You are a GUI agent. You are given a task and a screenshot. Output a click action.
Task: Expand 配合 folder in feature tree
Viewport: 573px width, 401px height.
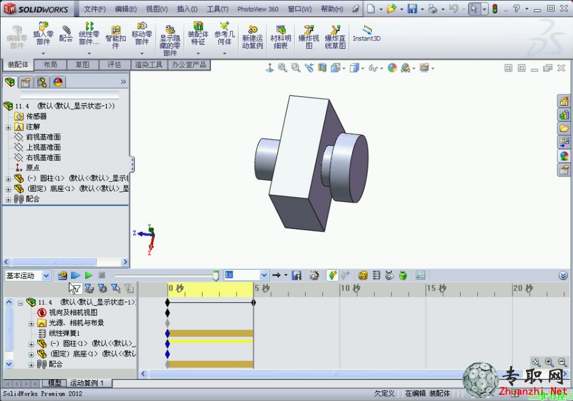[8, 200]
